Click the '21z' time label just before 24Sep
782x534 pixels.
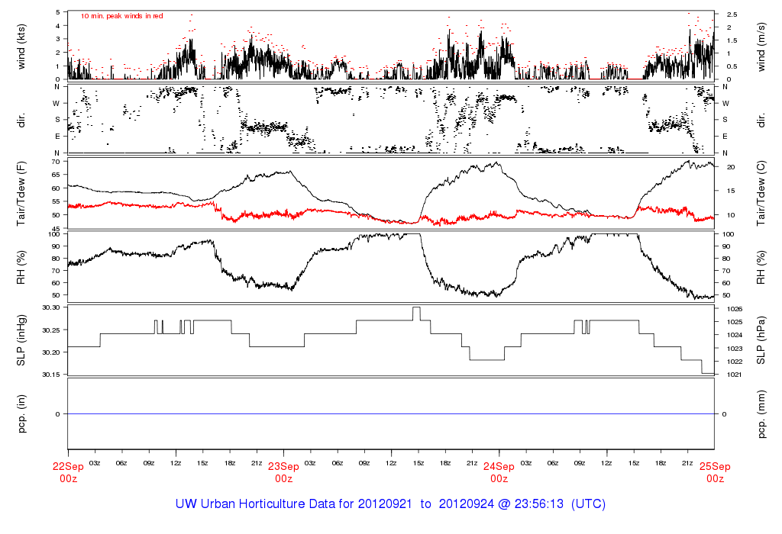pos(472,463)
